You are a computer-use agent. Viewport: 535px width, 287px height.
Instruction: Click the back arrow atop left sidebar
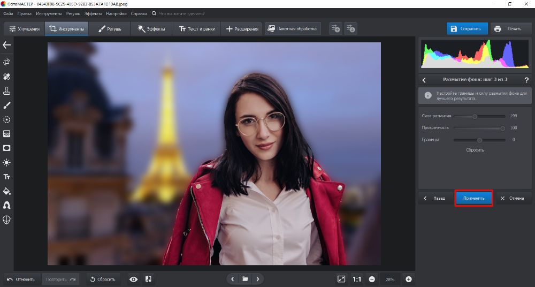(7, 45)
